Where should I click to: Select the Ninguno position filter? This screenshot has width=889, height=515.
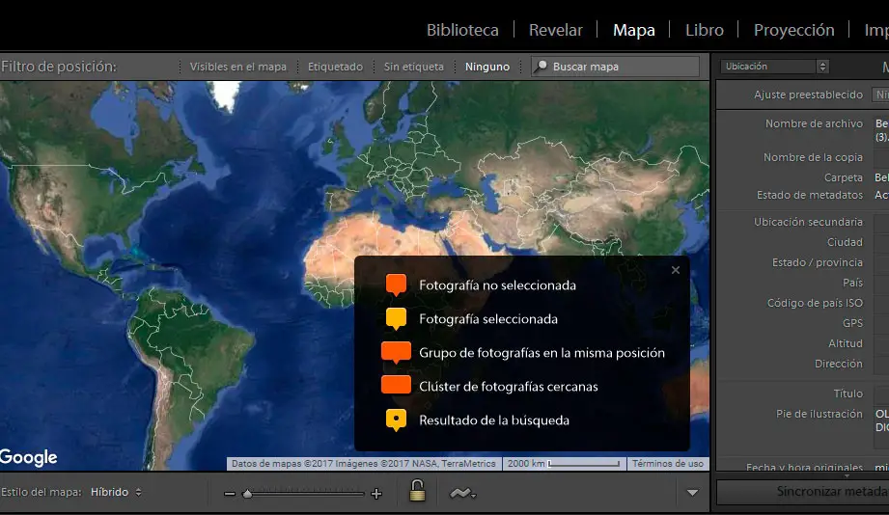click(x=487, y=67)
